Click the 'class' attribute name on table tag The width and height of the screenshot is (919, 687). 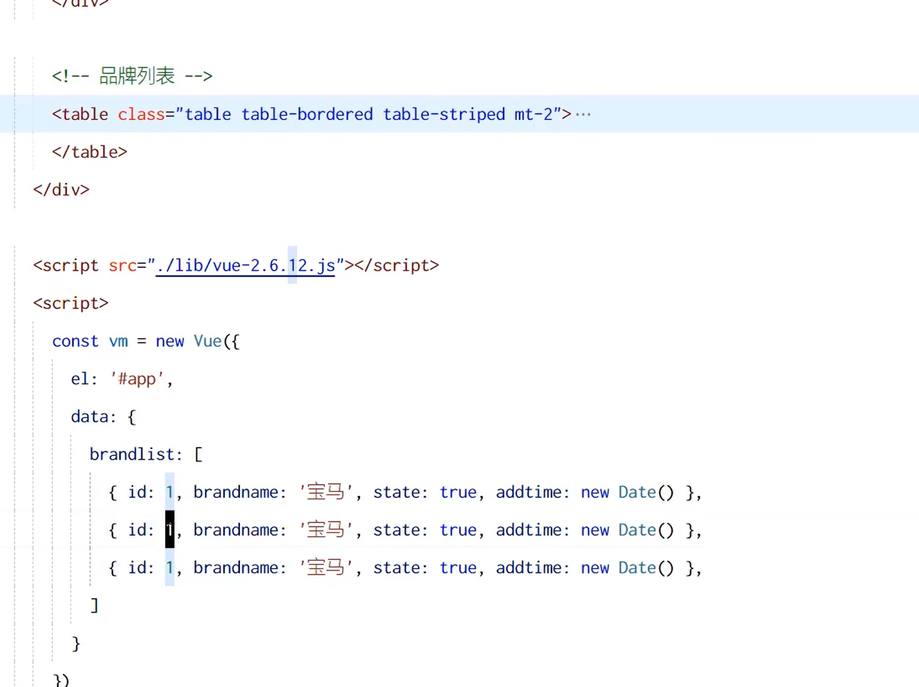pyautogui.click(x=141, y=114)
